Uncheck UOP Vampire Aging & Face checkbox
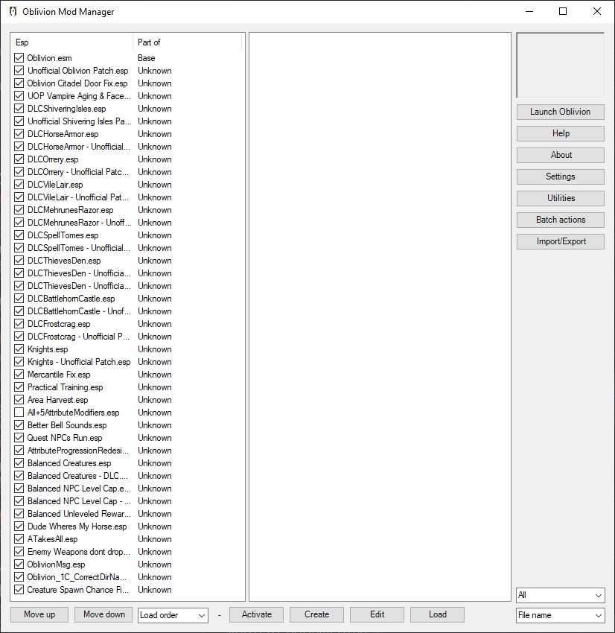The height and width of the screenshot is (633, 615). pyautogui.click(x=19, y=96)
